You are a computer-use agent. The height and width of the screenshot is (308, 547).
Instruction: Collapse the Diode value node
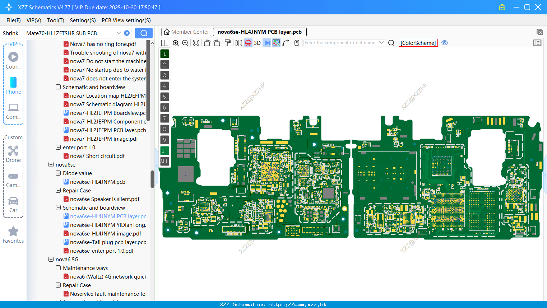(x=58, y=173)
